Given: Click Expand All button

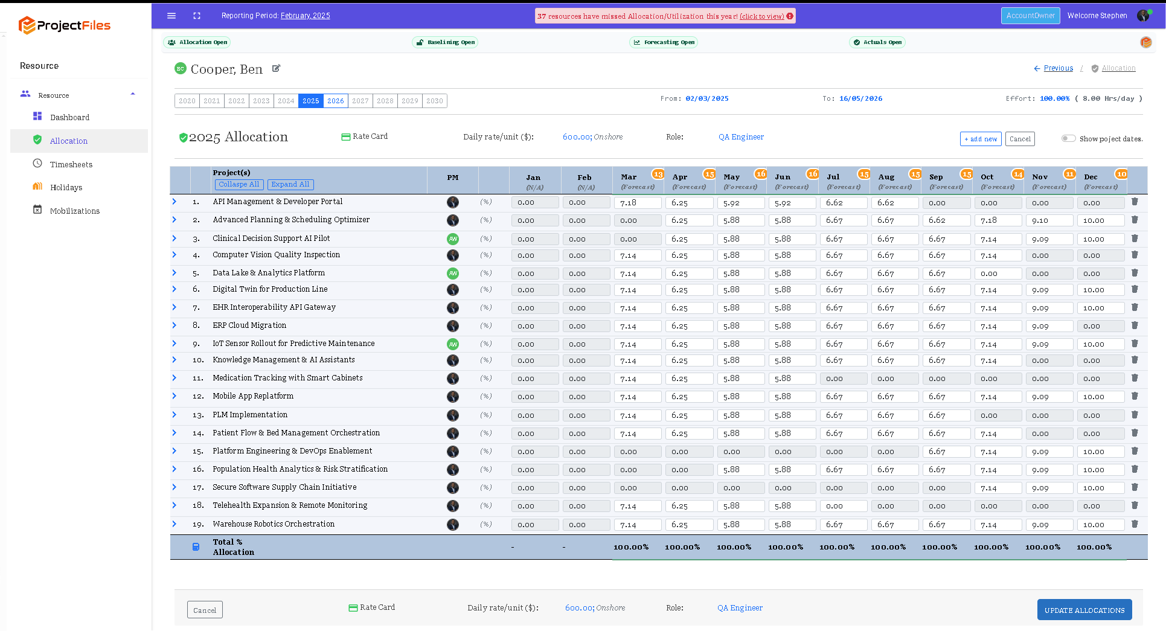Looking at the screenshot, I should pos(290,185).
